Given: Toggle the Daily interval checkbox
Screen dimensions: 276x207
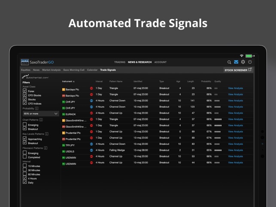Looking at the screenshot, I should click(24, 182).
